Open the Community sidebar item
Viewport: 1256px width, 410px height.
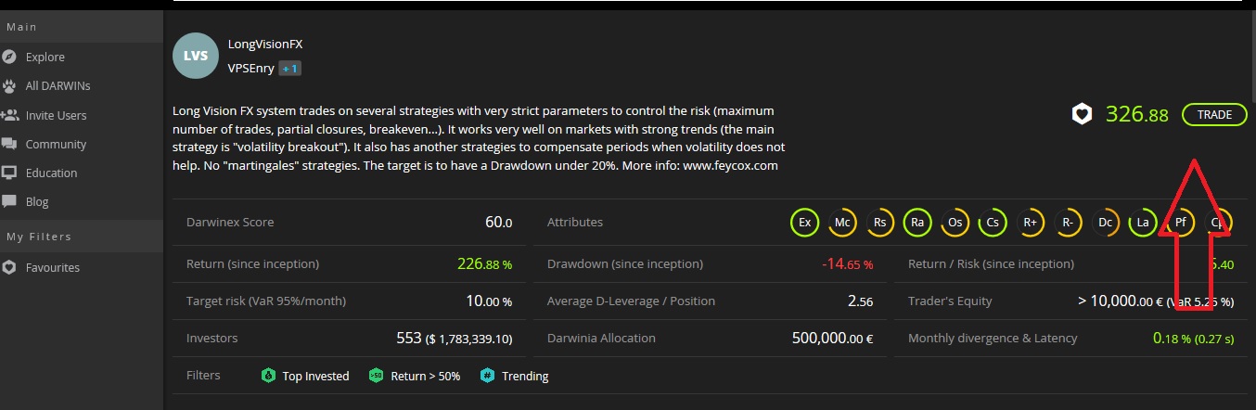pos(56,144)
